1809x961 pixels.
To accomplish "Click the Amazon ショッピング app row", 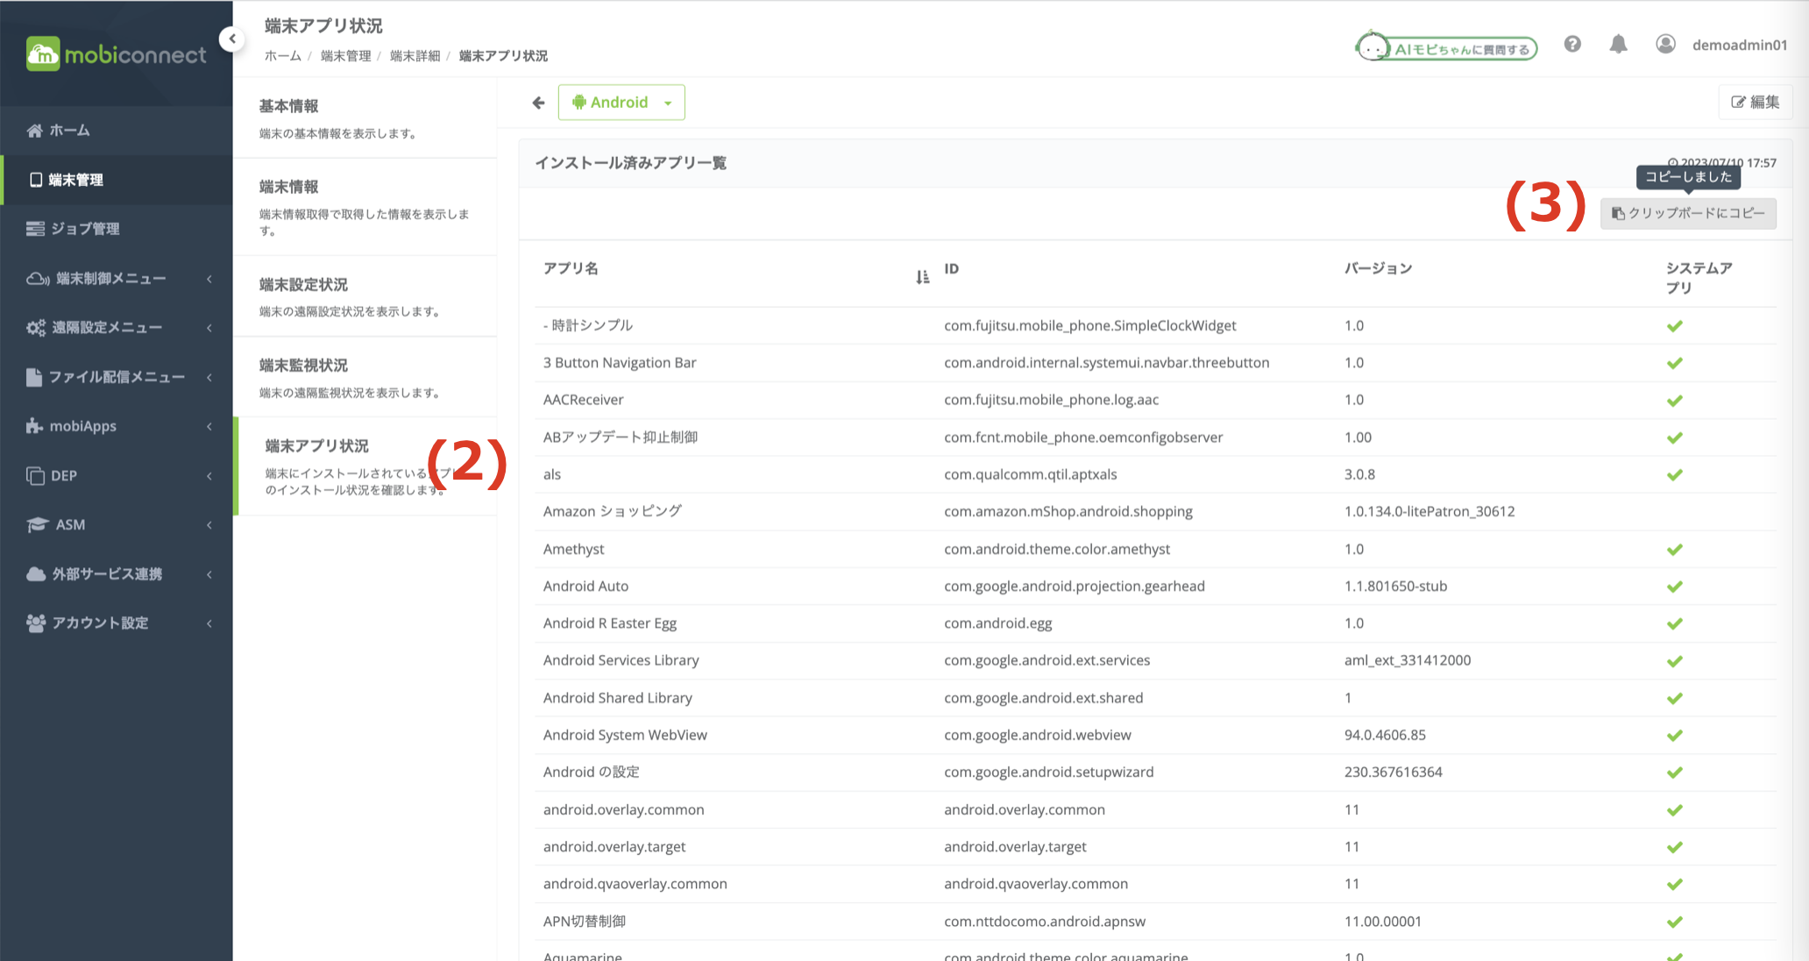I will click(x=612, y=511).
